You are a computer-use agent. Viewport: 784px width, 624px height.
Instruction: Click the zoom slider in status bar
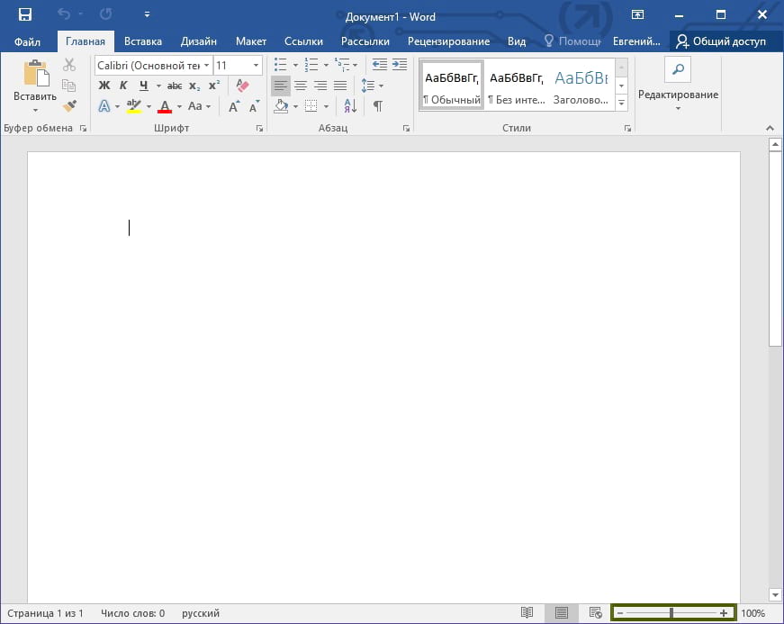(672, 613)
